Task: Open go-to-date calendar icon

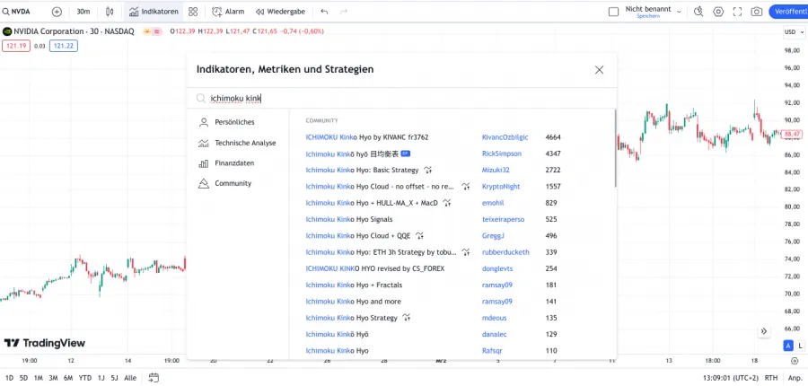Action: 153,378
